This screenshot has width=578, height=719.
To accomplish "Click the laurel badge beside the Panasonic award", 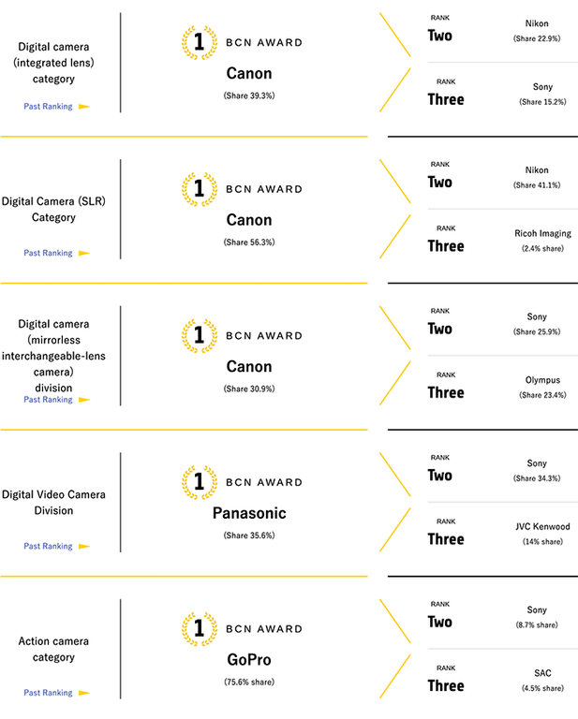I will tap(198, 481).
